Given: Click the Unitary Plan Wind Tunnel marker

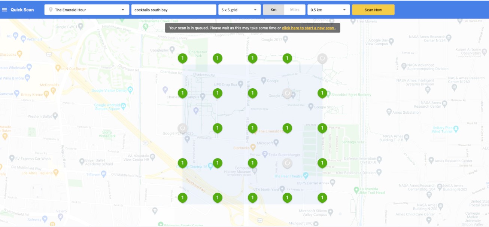Looking at the screenshot, I should tap(456, 129).
